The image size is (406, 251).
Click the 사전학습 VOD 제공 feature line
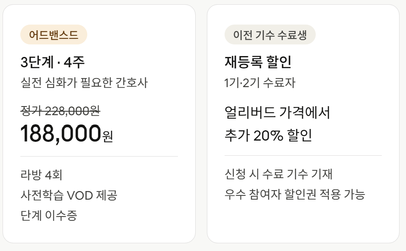point(69,195)
